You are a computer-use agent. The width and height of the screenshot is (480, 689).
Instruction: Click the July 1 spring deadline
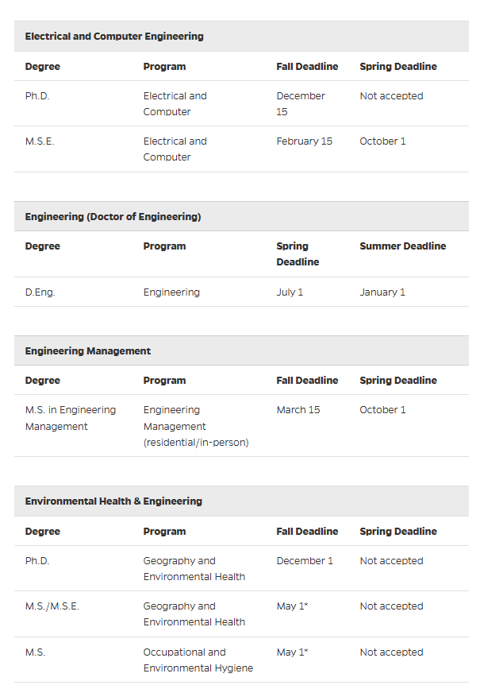pos(290,292)
